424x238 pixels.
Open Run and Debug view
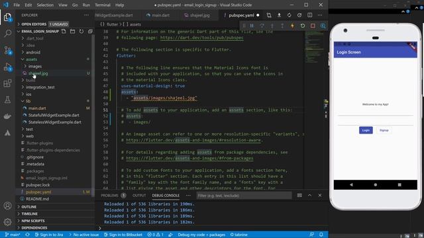7,67
